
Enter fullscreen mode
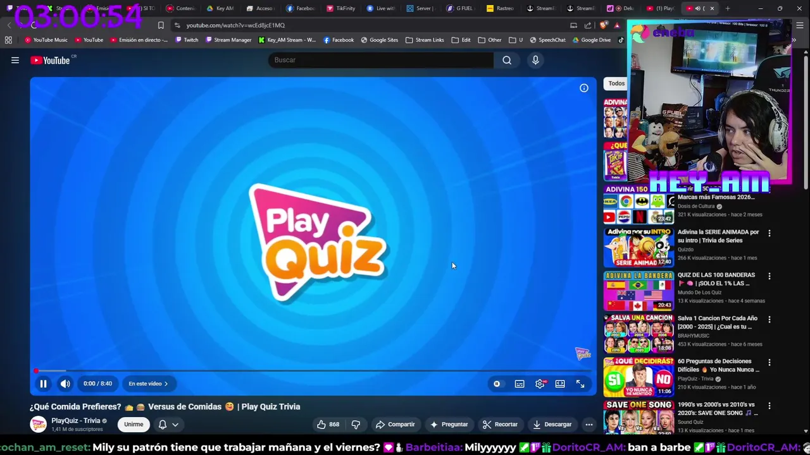580,384
